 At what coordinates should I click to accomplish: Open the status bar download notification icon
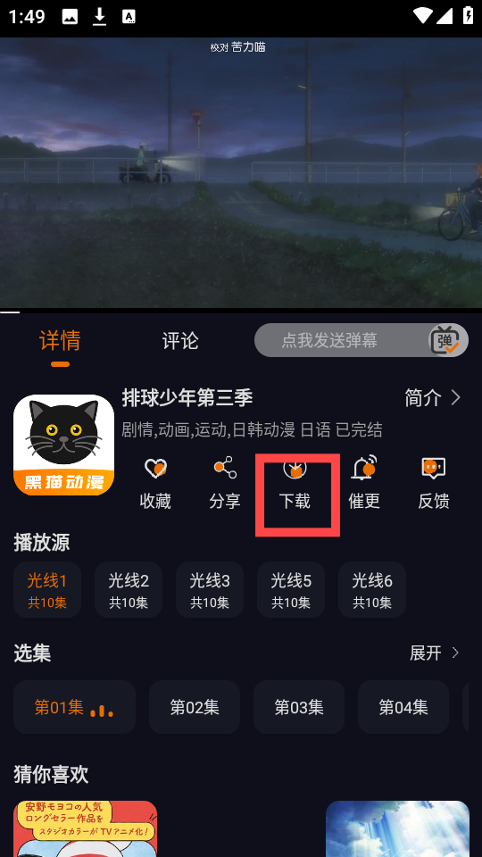(x=99, y=16)
